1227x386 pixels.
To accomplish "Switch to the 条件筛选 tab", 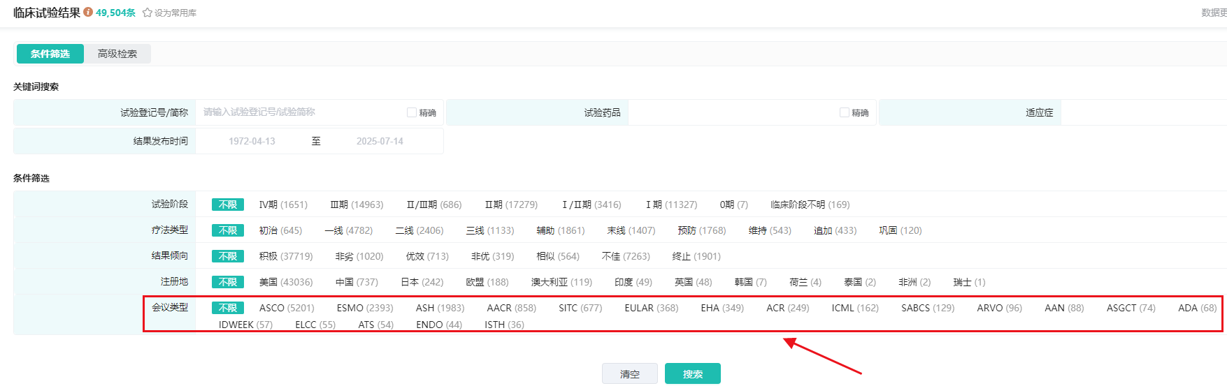I will click(50, 54).
